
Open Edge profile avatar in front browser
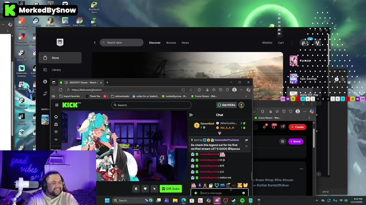click(x=234, y=90)
